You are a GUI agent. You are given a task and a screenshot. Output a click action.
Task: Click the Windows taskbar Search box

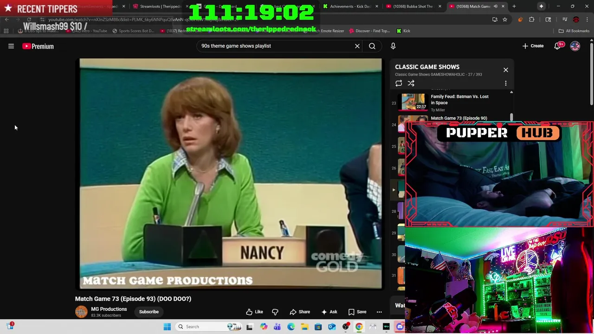(x=209, y=327)
